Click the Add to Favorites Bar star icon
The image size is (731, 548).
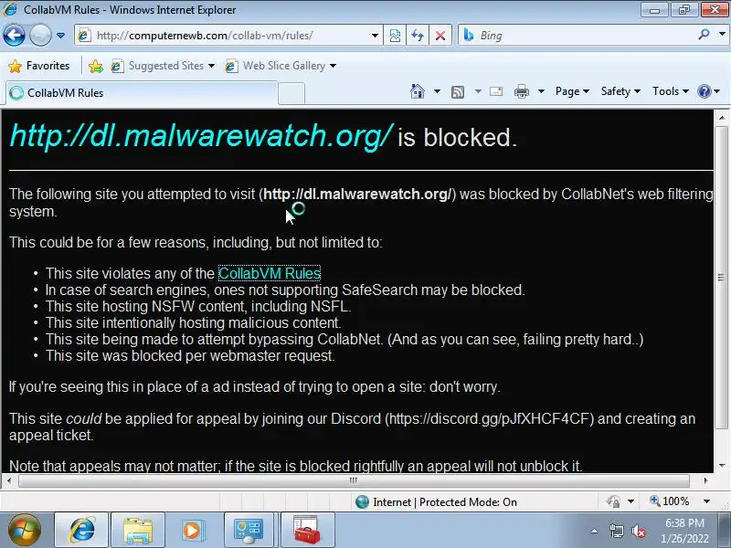[x=96, y=66]
